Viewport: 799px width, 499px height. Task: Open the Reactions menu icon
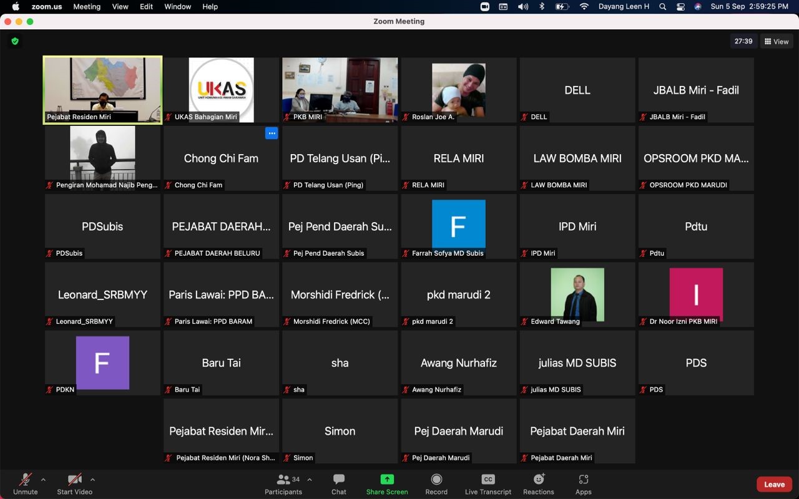pyautogui.click(x=539, y=480)
